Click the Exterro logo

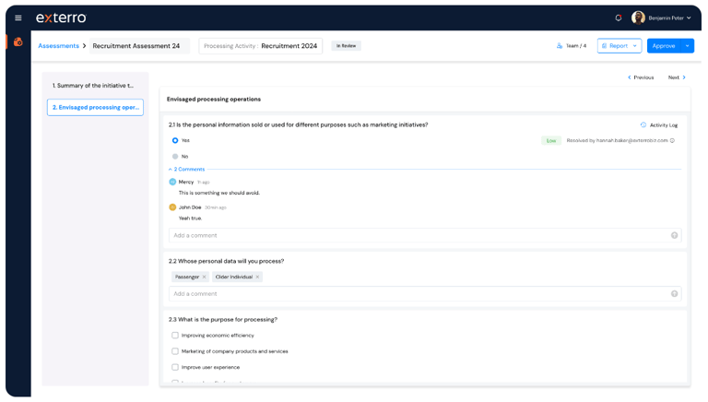click(61, 18)
